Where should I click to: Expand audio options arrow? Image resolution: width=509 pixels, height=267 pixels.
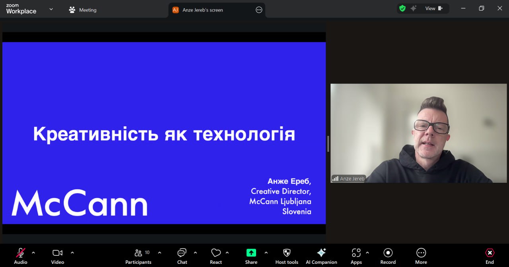tap(33, 252)
